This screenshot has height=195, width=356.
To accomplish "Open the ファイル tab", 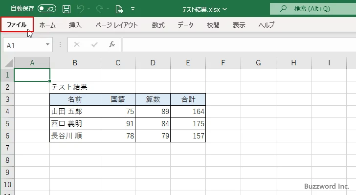I will (17, 25).
